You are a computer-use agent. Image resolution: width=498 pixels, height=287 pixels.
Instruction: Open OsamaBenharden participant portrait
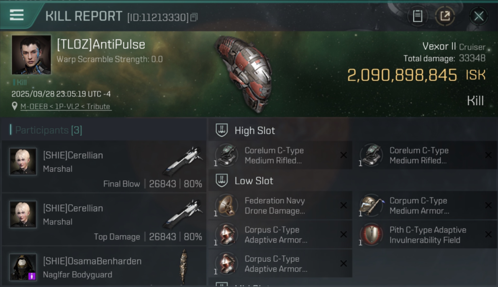(x=23, y=267)
